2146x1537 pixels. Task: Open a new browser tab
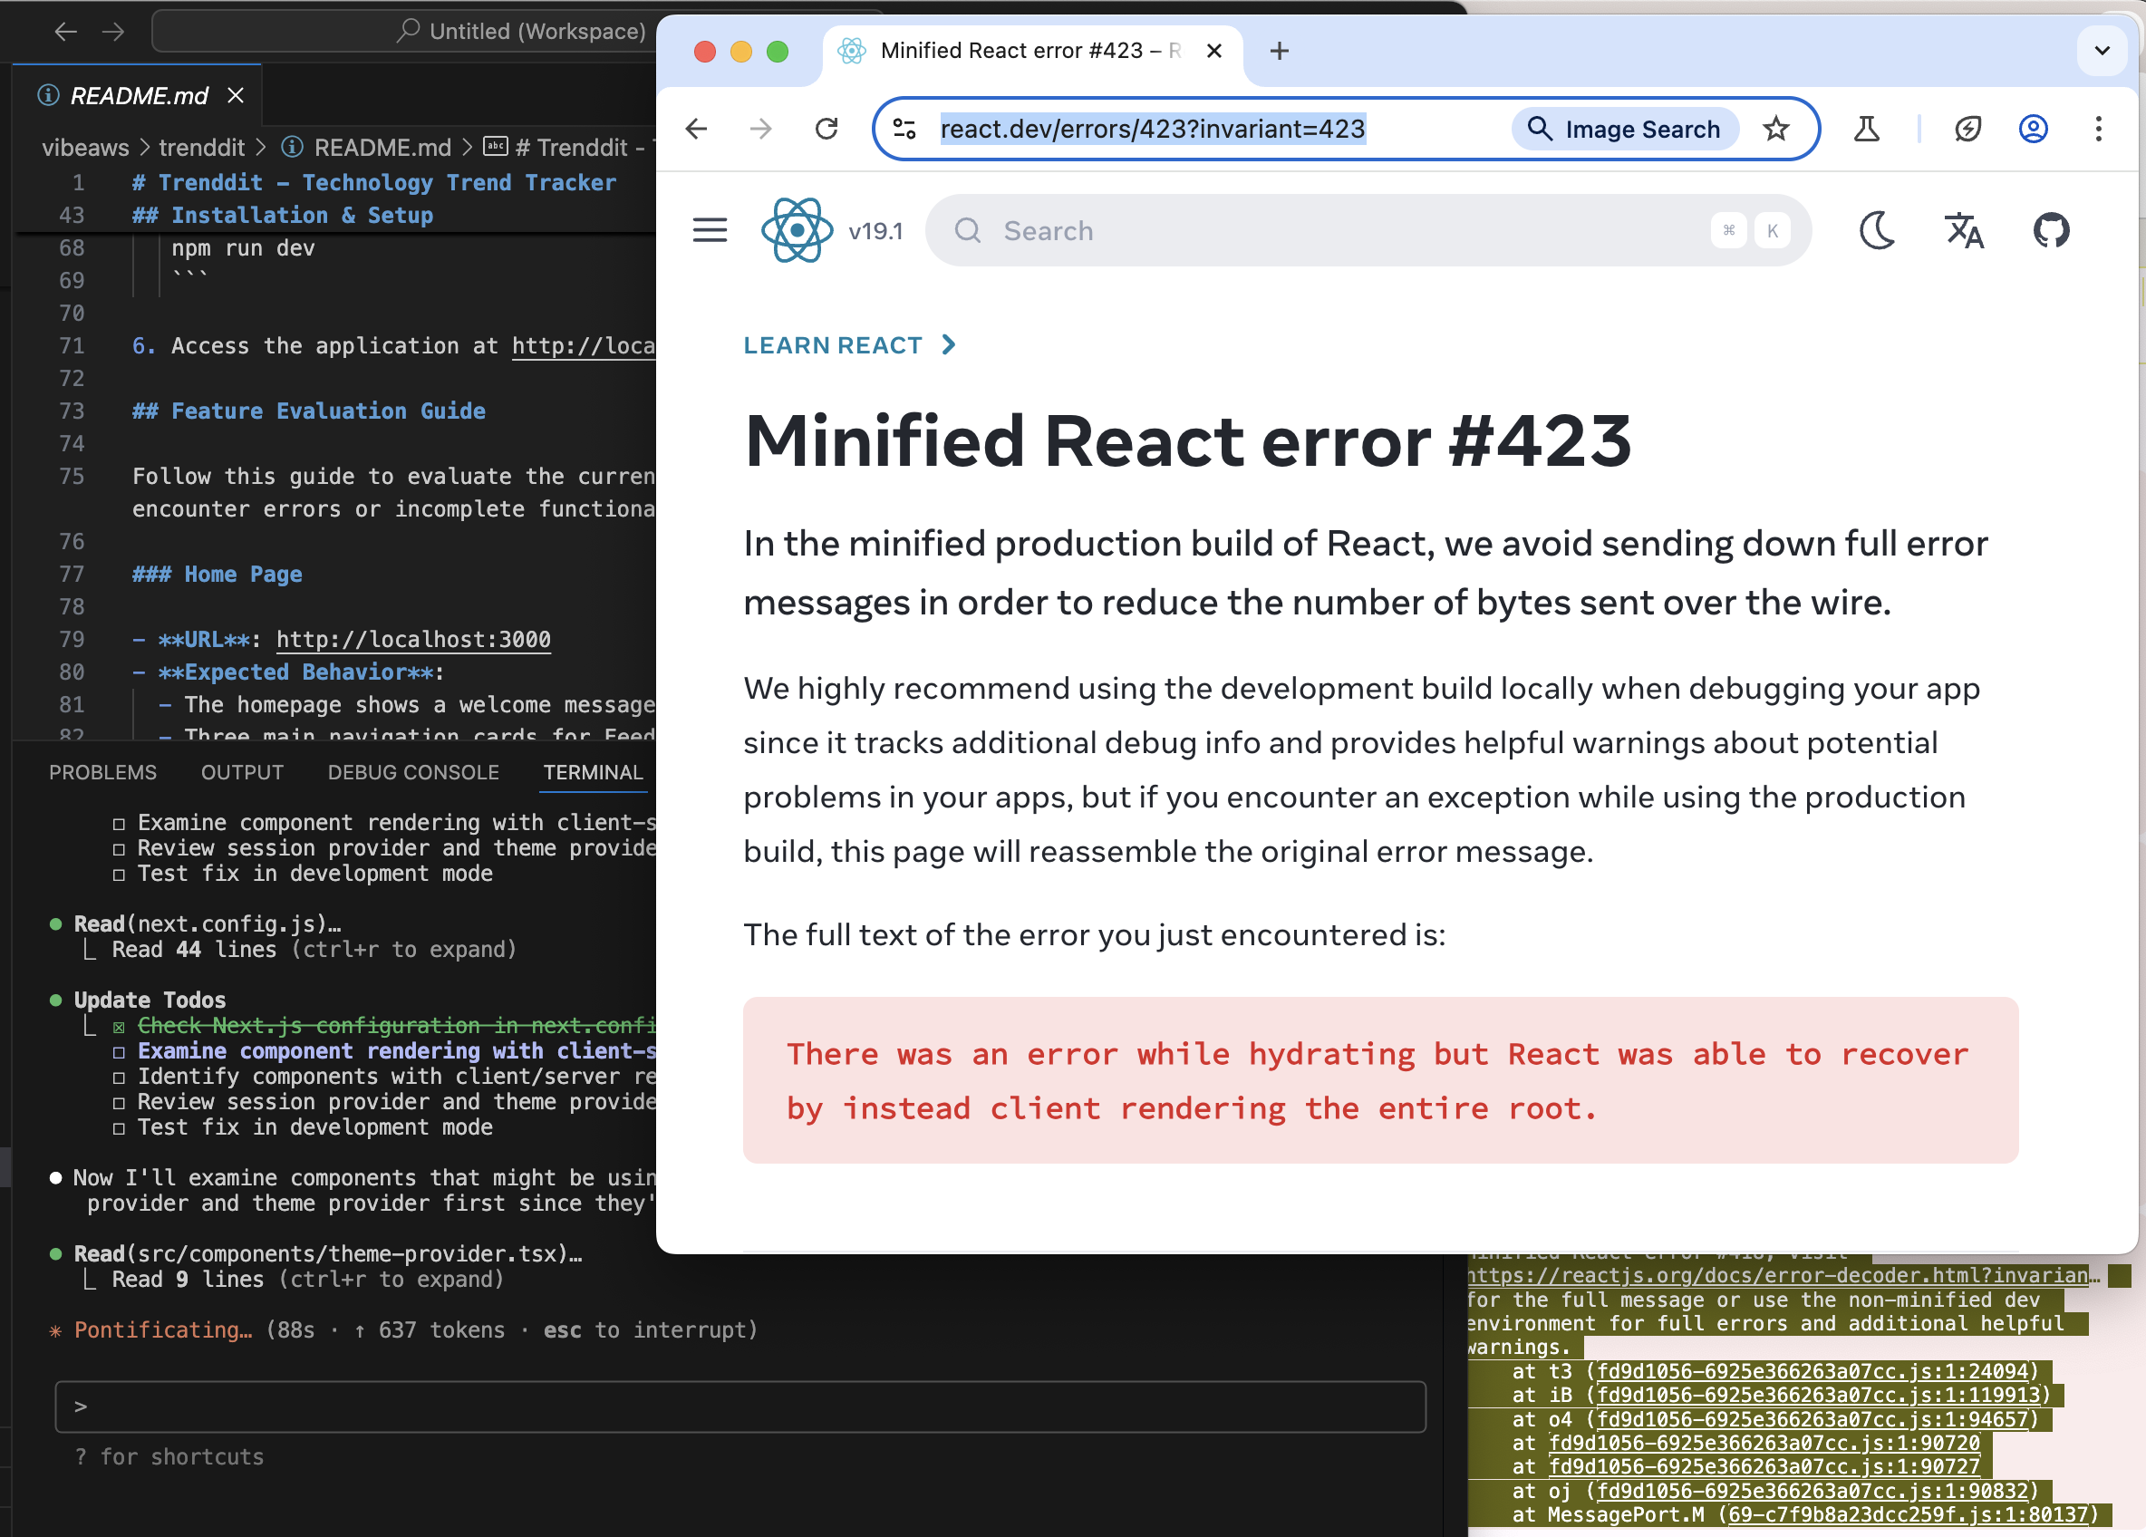coord(1280,51)
